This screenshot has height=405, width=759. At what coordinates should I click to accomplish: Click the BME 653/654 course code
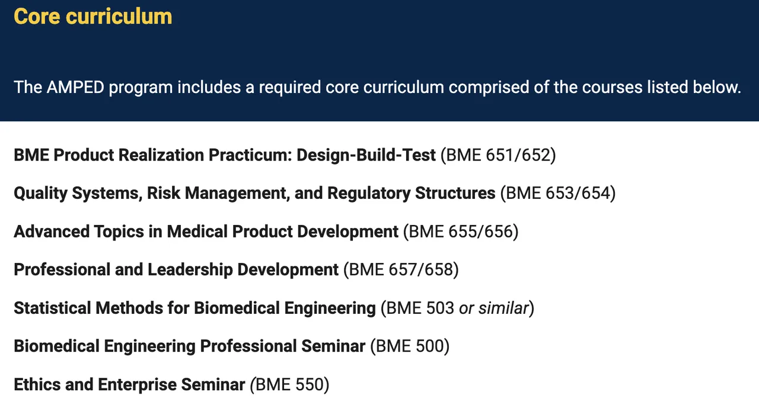coord(558,193)
